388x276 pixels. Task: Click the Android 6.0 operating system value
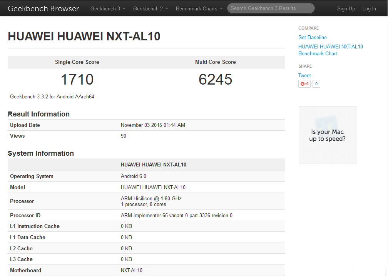tap(134, 176)
